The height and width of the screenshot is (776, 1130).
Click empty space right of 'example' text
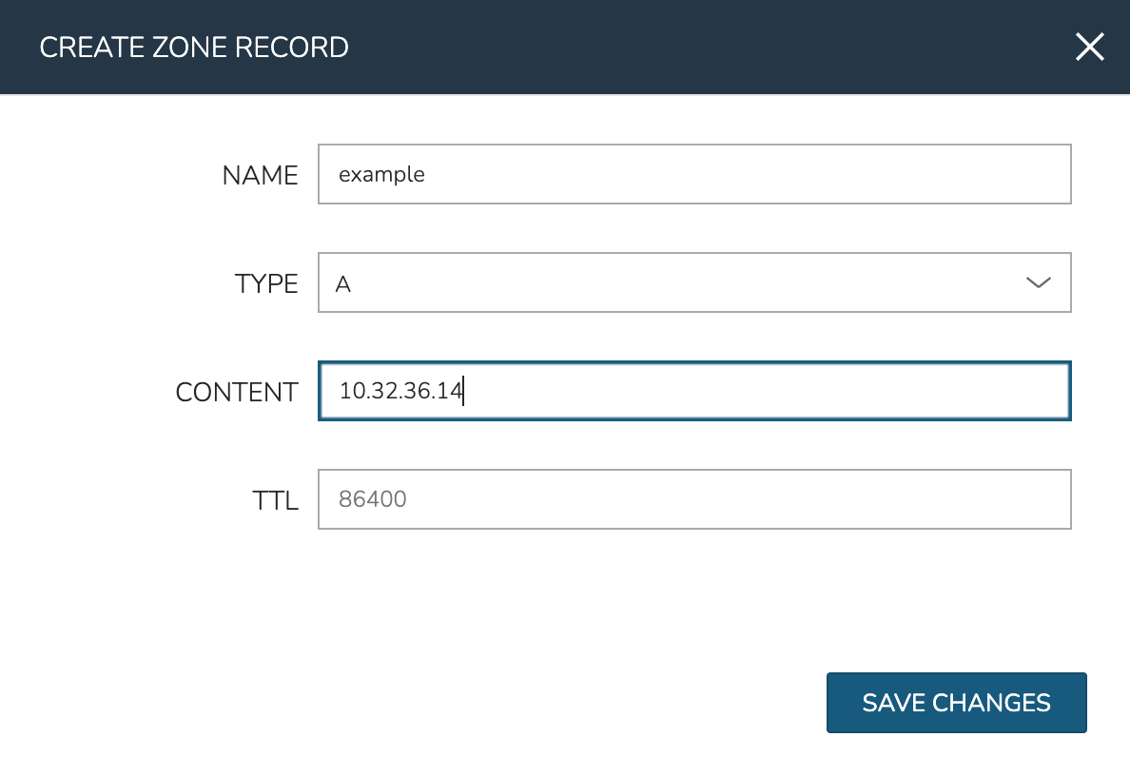(761, 174)
